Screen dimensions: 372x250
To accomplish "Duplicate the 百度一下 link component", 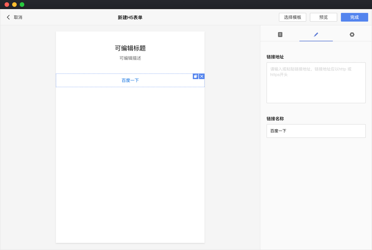I will coord(195,77).
